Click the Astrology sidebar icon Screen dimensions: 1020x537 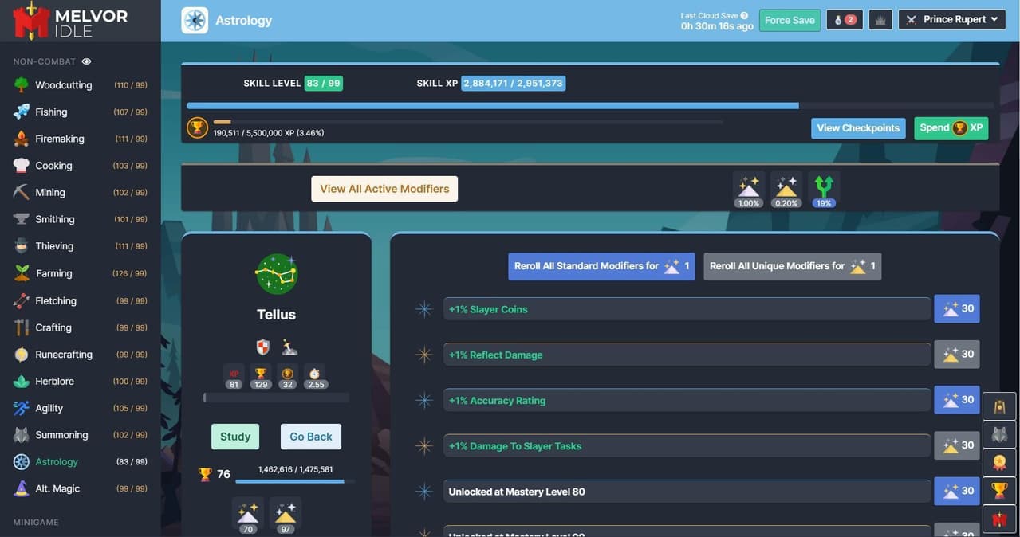[x=22, y=462]
